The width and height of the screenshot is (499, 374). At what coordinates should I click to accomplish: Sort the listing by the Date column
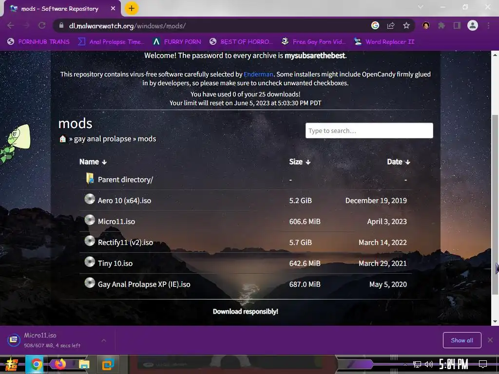coord(399,162)
